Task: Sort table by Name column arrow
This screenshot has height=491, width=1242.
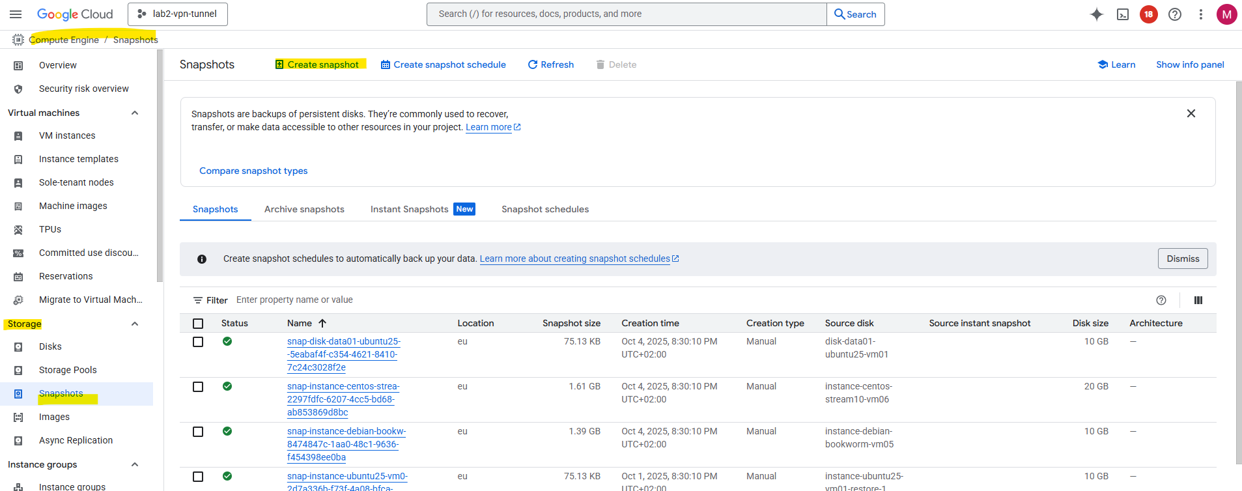Action: [322, 323]
